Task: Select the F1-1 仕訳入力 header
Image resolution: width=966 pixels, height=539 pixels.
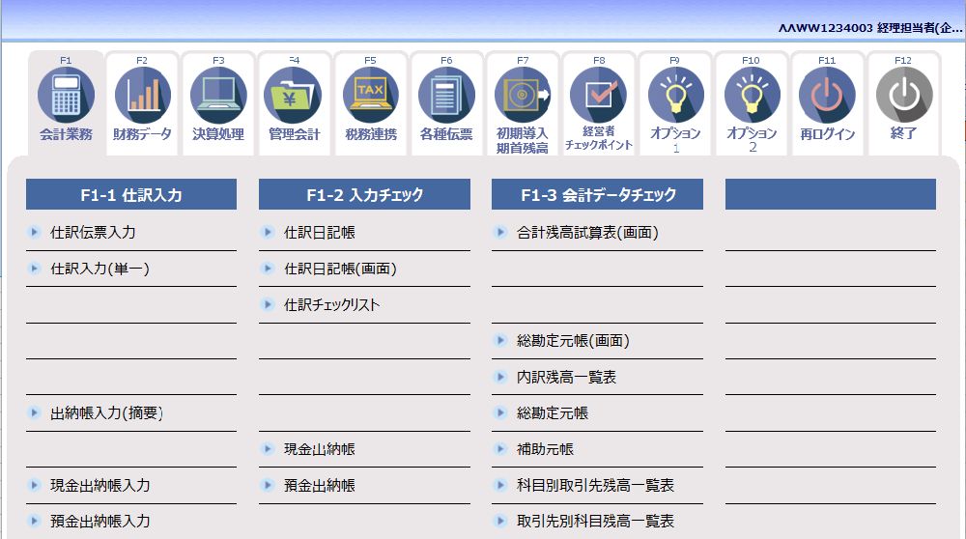Action: [x=131, y=195]
